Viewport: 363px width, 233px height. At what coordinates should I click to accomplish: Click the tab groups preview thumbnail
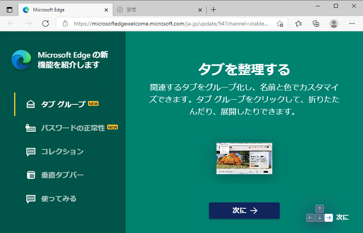(244, 158)
